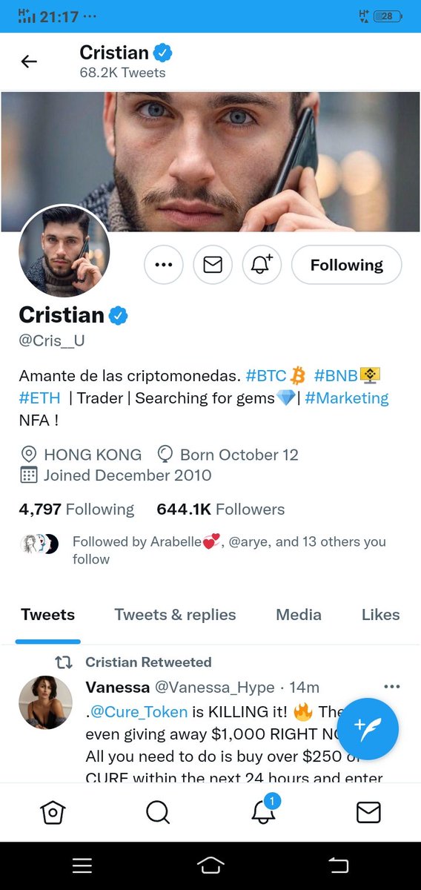Open the #Marketing hashtag link
Image resolution: width=421 pixels, height=890 pixels.
tap(346, 398)
